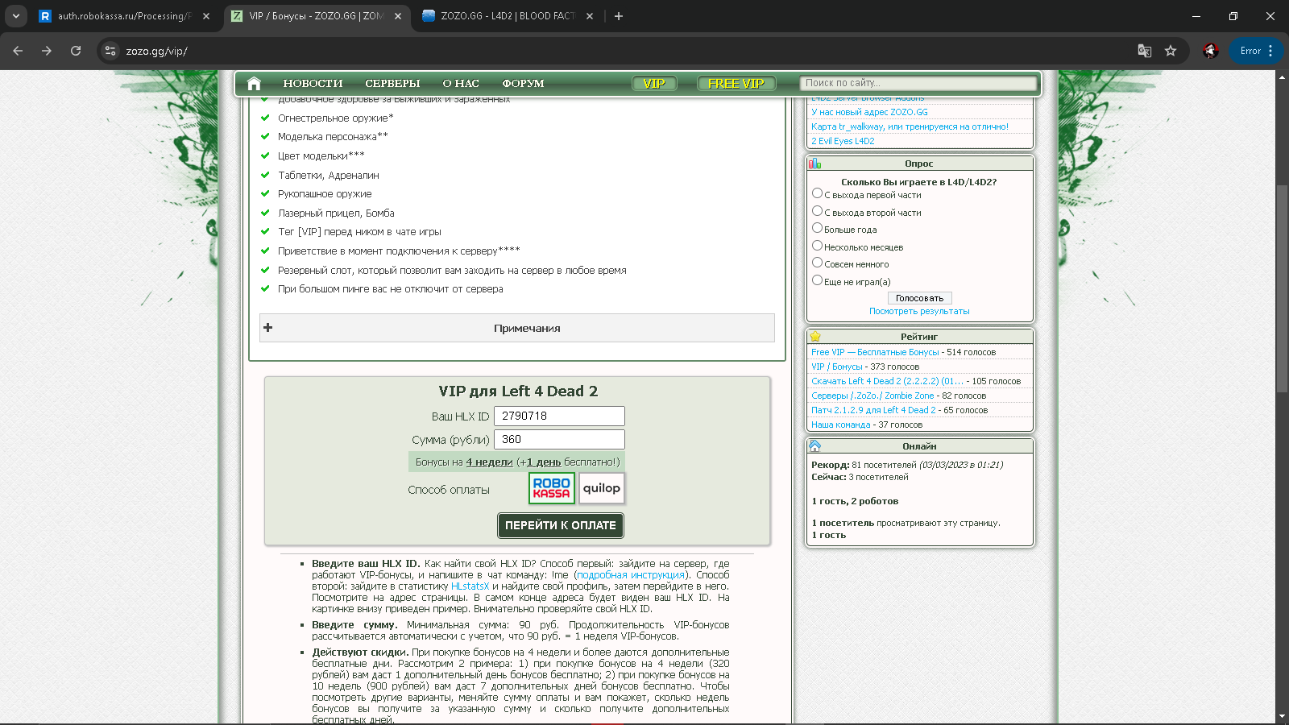Image resolution: width=1289 pixels, height=725 pixels.
Task: Translate this page with the translate icon
Action: [1144, 51]
